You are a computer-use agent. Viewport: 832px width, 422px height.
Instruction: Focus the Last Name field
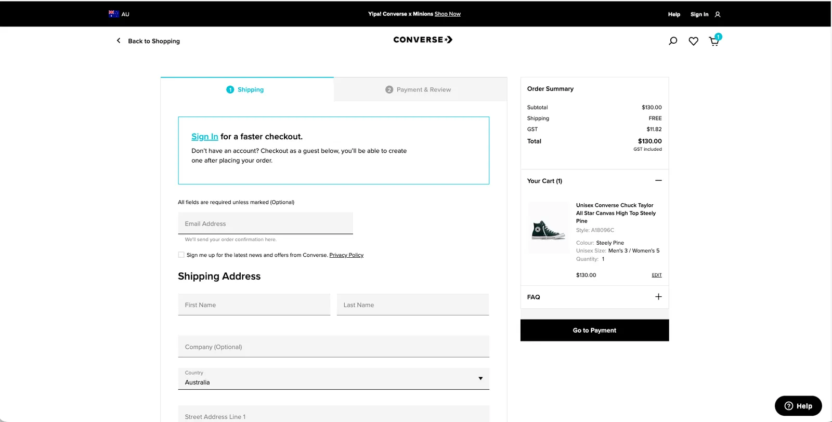413,305
